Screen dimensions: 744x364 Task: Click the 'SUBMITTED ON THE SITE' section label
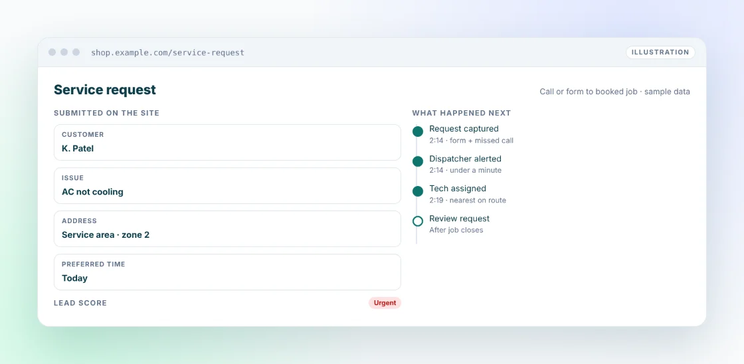tap(106, 113)
